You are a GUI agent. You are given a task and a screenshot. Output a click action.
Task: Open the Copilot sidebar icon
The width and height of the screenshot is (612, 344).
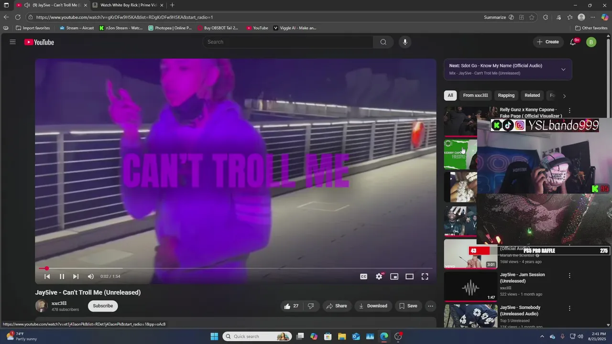[605, 17]
